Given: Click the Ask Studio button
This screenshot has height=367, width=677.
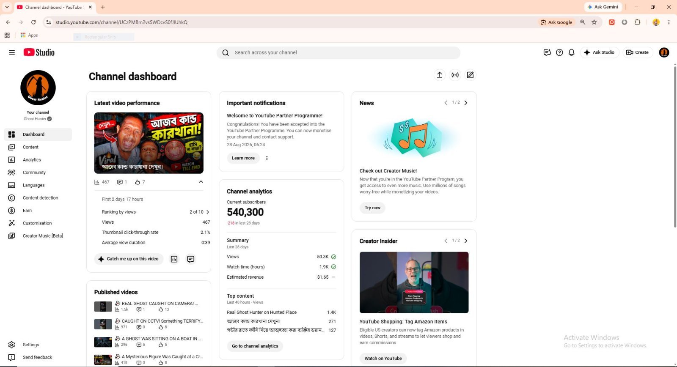Looking at the screenshot, I should (599, 52).
